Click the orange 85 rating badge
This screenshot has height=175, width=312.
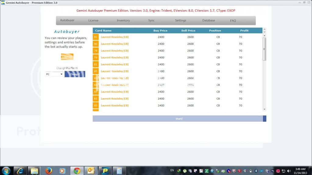pos(96,71)
